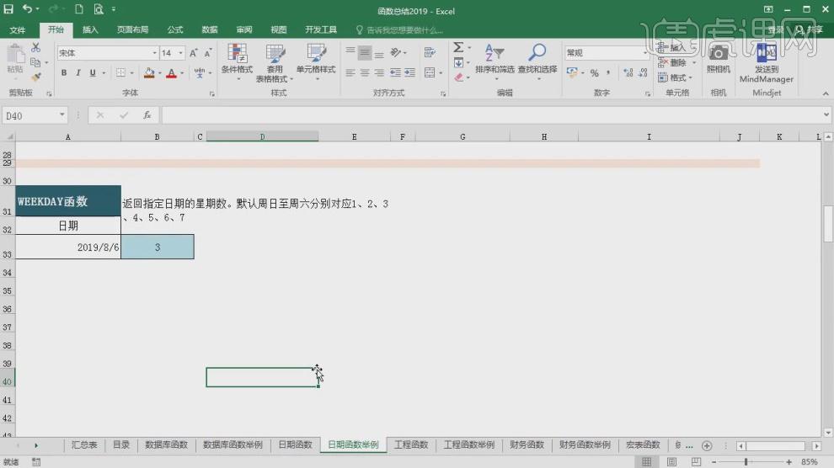Use the Format Painter brush
The width and height of the screenshot is (834, 468).
[x=35, y=77]
